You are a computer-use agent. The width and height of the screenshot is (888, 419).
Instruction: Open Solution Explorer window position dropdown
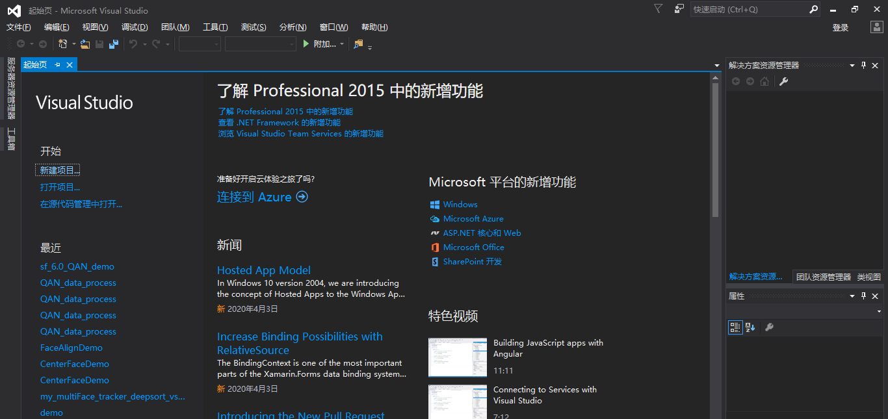pos(852,65)
